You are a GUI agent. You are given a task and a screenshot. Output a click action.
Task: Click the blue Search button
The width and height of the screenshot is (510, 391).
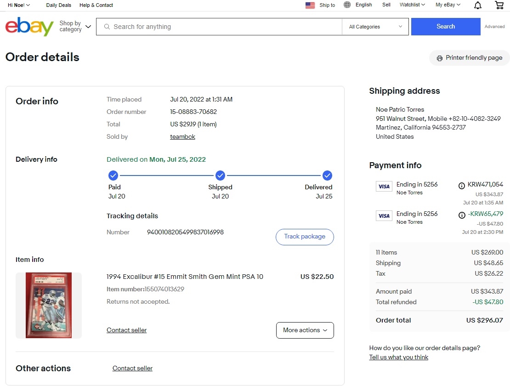click(x=446, y=27)
